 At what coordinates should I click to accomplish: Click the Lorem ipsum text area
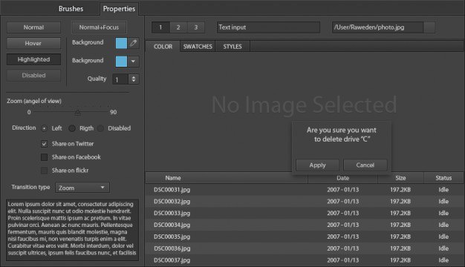coord(72,230)
